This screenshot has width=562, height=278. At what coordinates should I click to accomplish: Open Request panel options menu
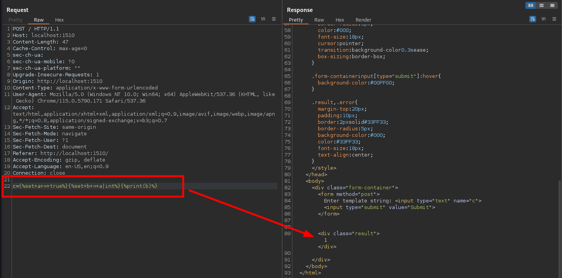pyautogui.click(x=274, y=19)
